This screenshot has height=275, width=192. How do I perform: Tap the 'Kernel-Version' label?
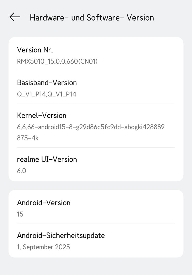point(42,116)
